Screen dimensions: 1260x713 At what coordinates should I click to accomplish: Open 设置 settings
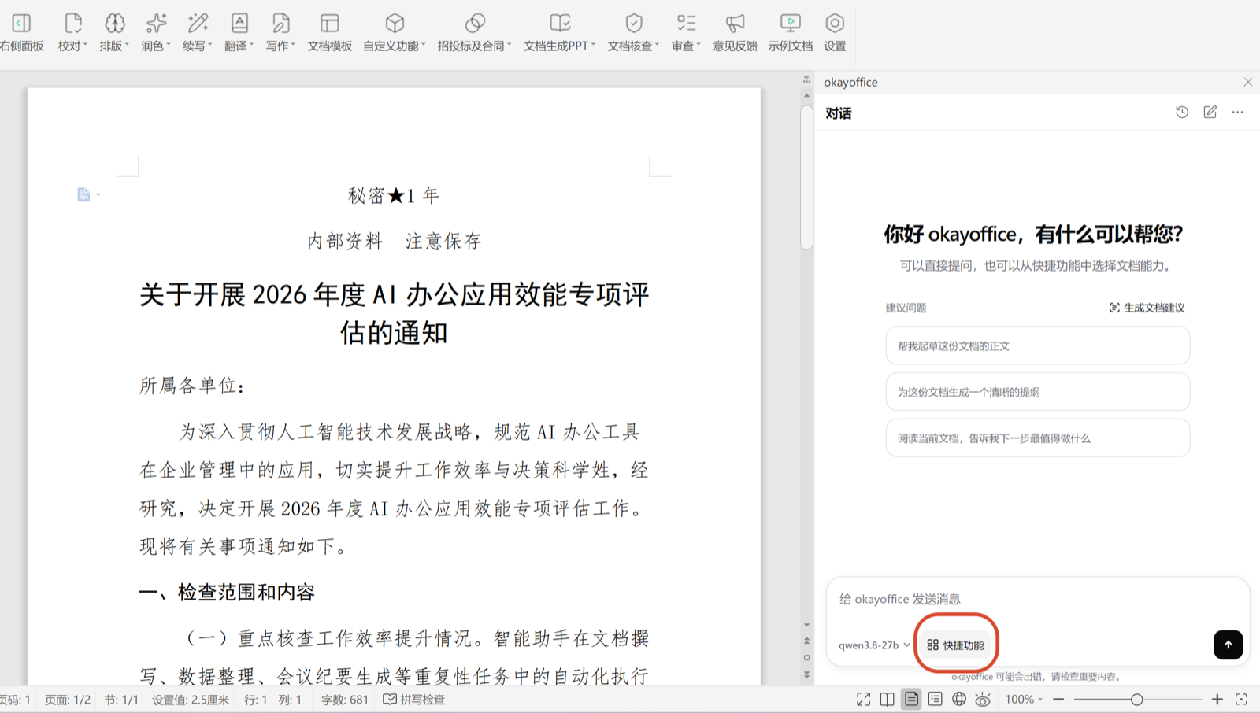pyautogui.click(x=835, y=32)
